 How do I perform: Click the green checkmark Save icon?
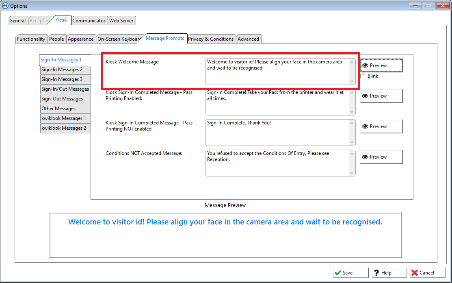(338, 273)
